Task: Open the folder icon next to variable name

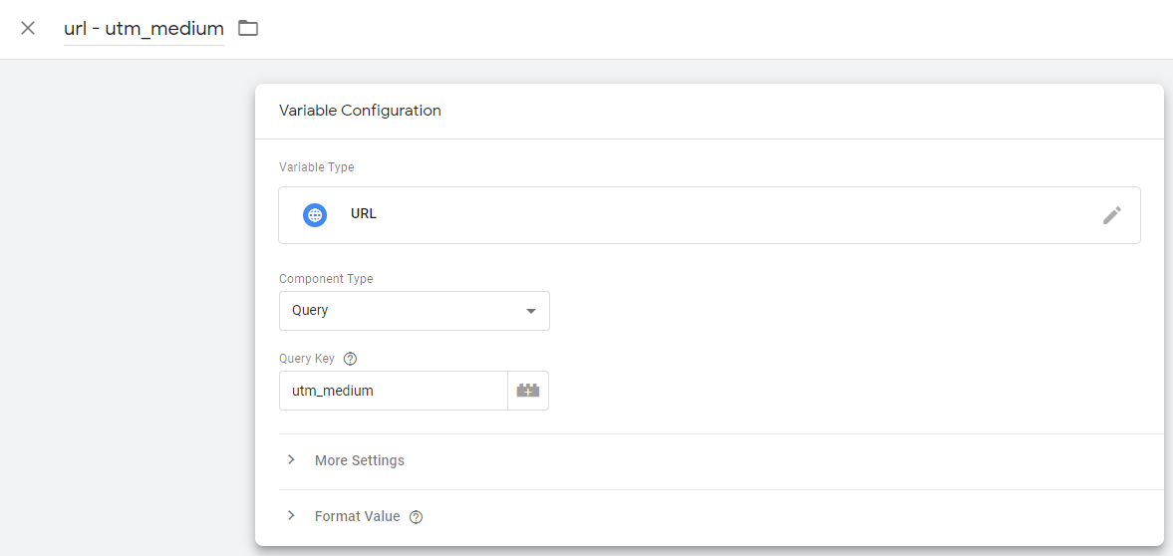Action: [x=248, y=28]
